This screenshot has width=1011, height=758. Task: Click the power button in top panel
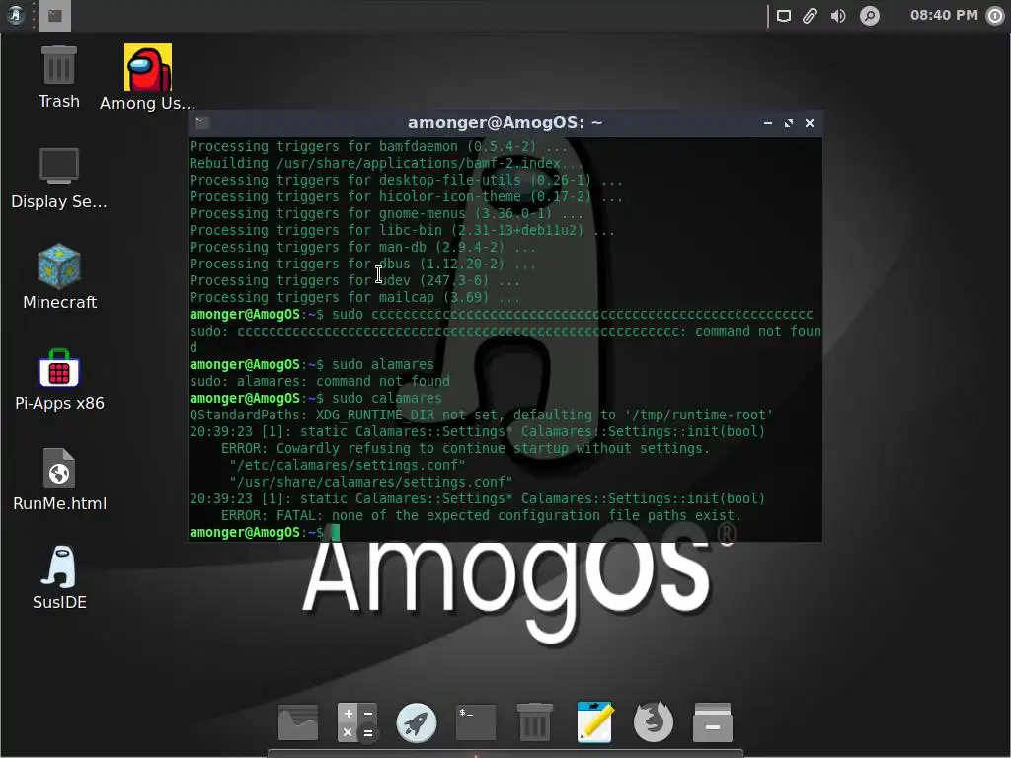995,16
